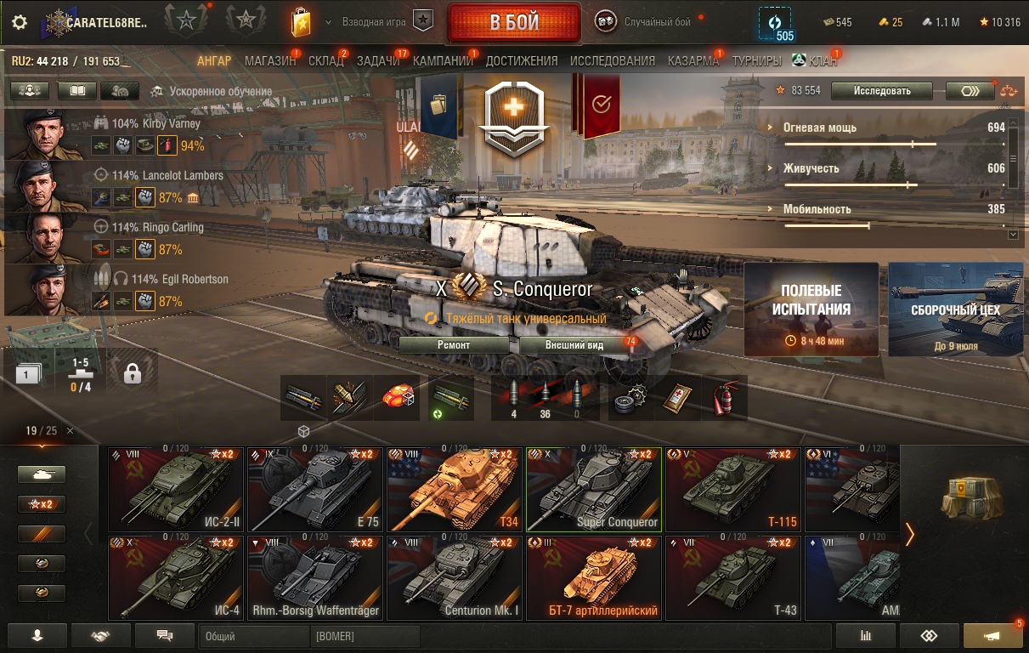Switch to the ИССЛЕДОВАНИЯ tab

click(613, 61)
